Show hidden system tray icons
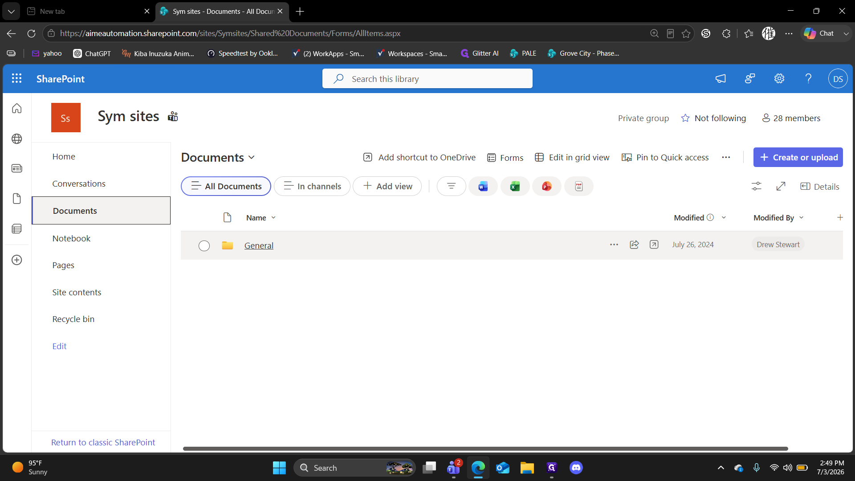 point(721,468)
